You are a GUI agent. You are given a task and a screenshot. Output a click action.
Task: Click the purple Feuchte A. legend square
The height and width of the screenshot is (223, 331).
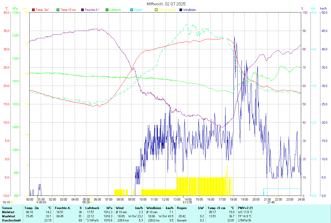pos(82,10)
